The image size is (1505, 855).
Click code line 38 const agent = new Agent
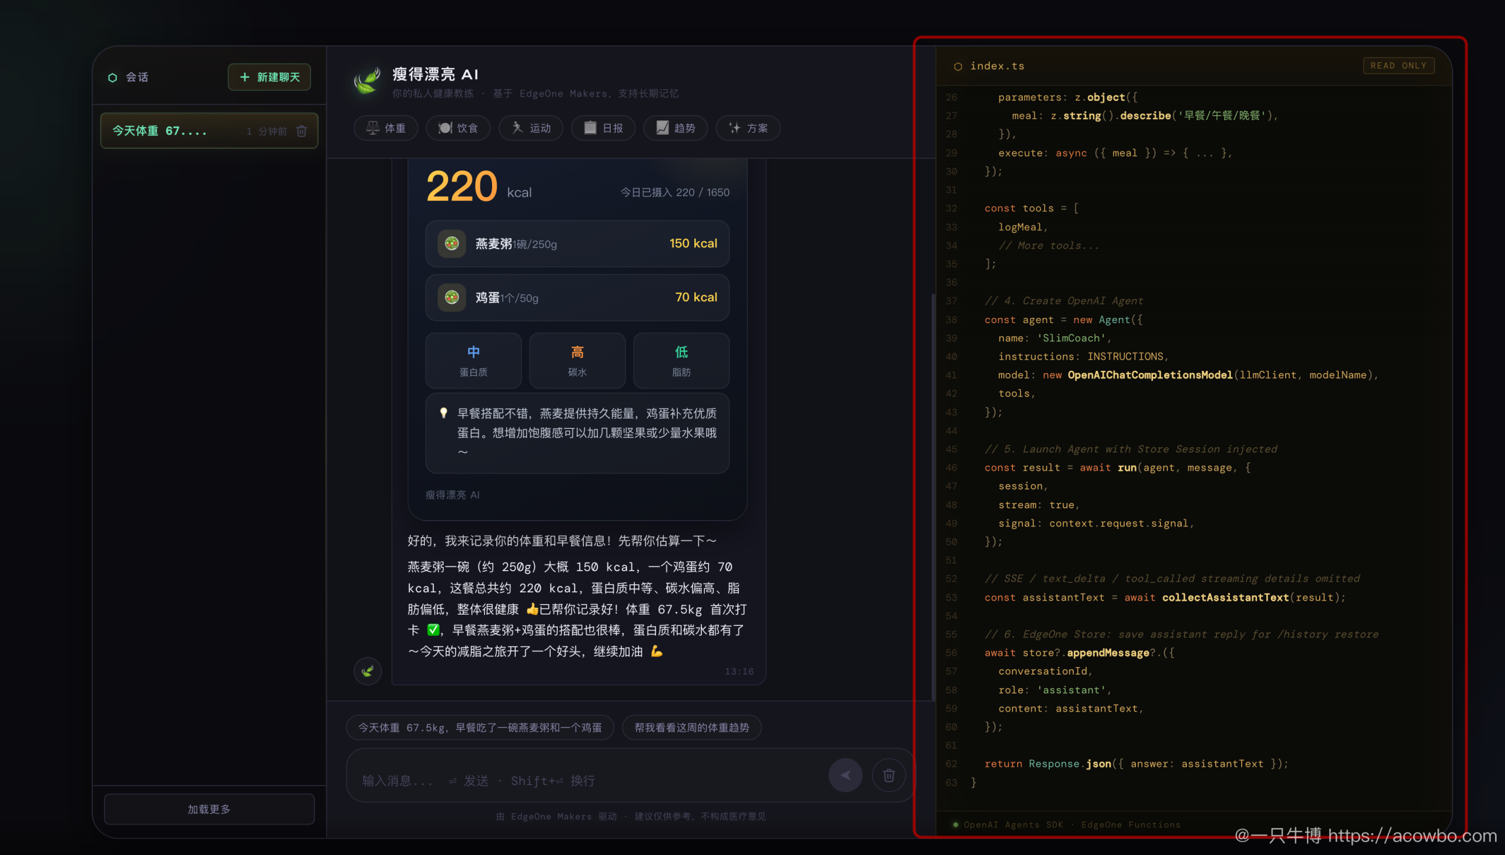click(x=1064, y=320)
